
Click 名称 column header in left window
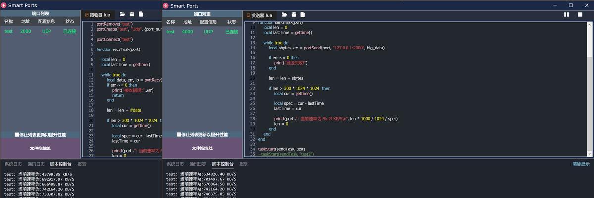pos(9,22)
